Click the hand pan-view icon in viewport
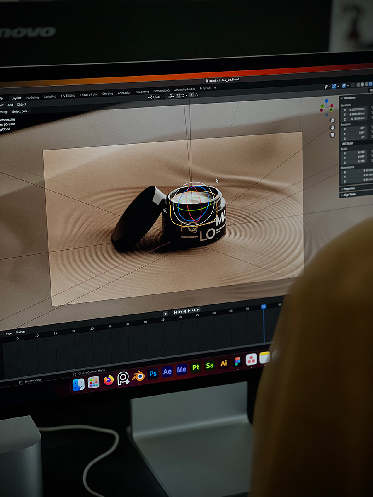The image size is (373, 497). 332,128
